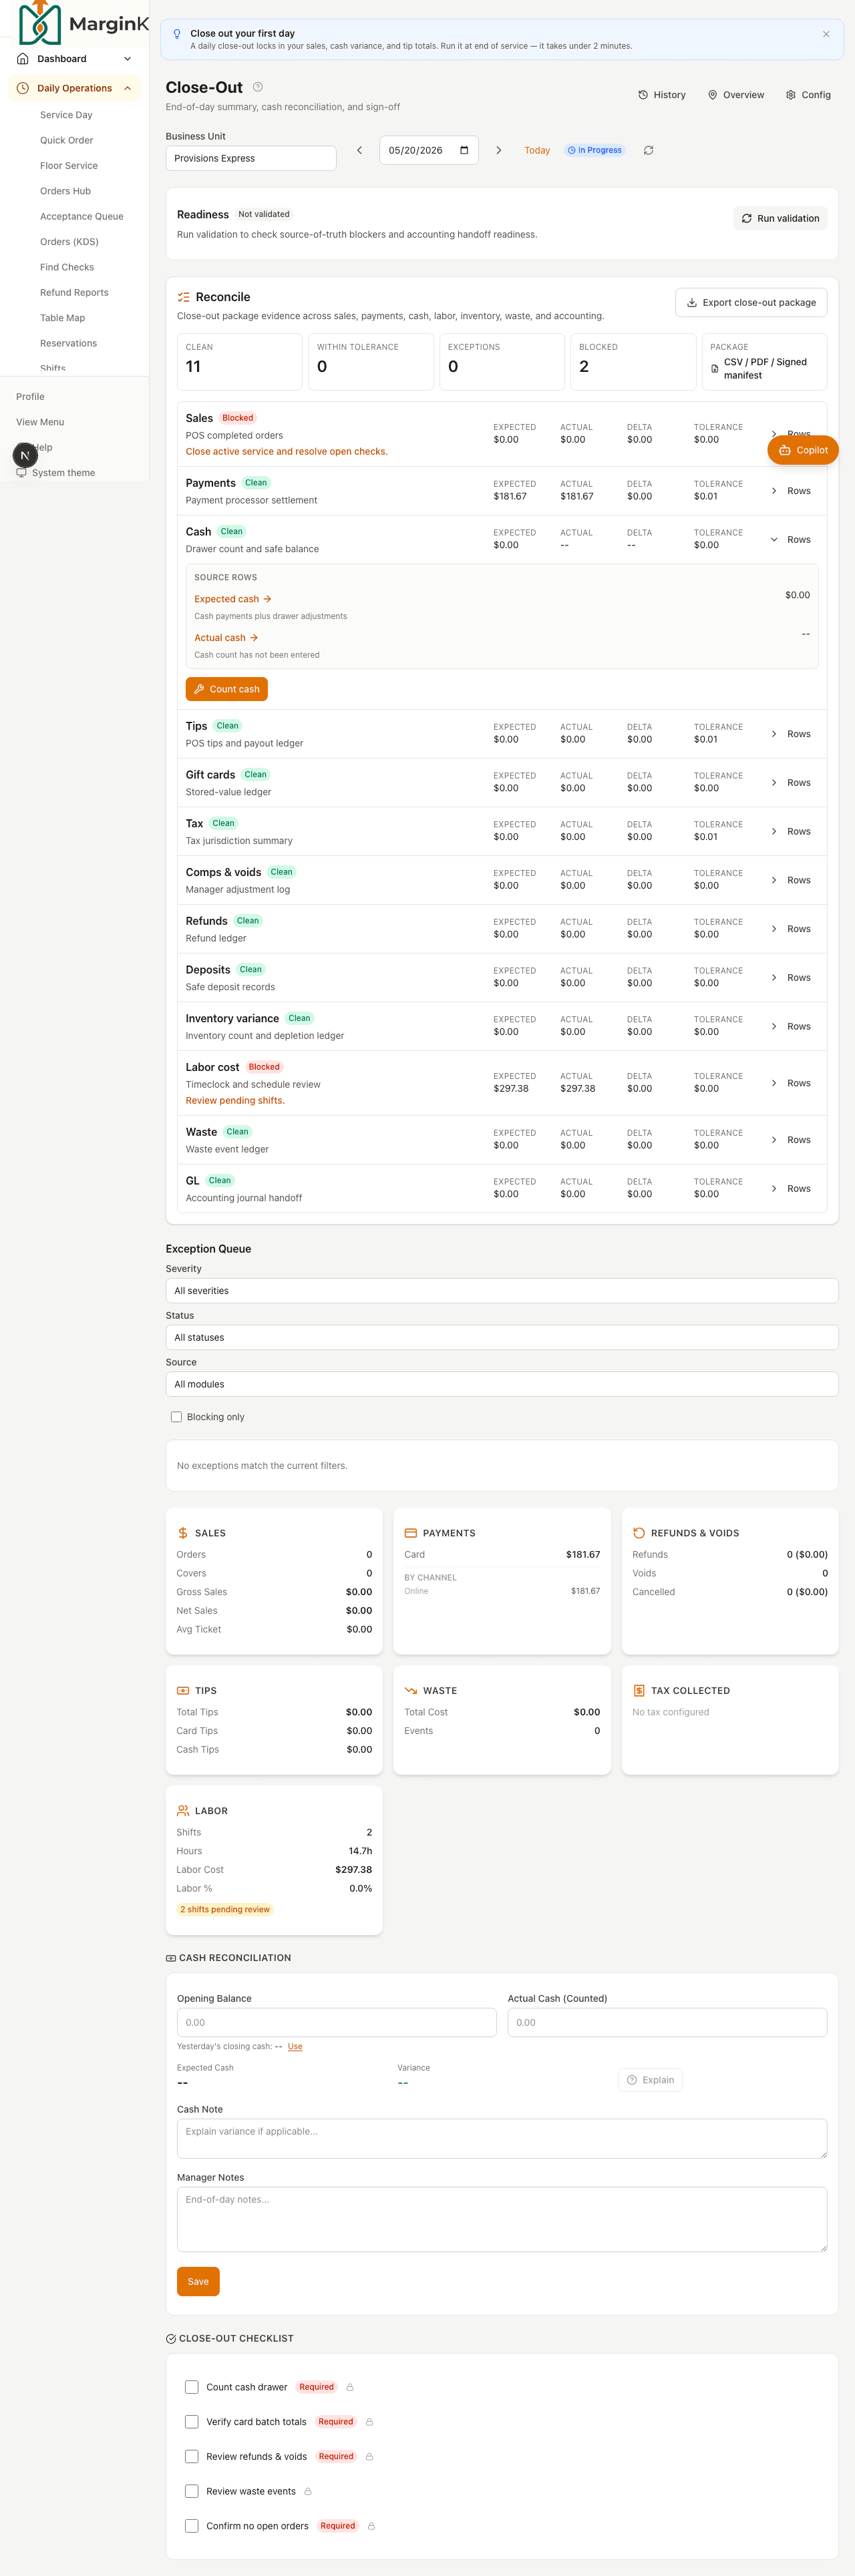
Task: Click the N user avatar
Action: (25, 455)
